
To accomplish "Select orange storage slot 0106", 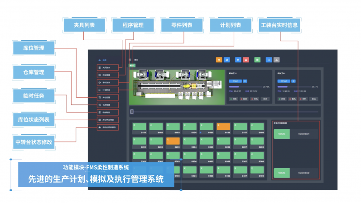I will coord(223,127).
